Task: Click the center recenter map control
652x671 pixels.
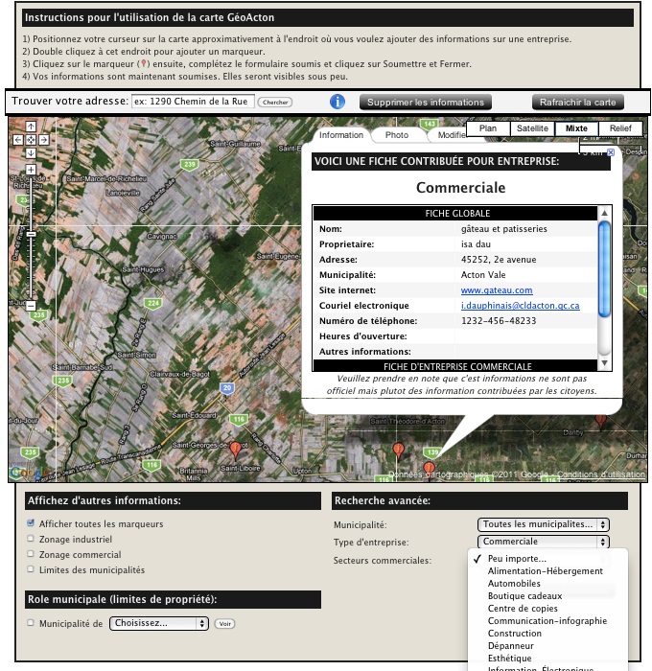Action: (x=31, y=140)
